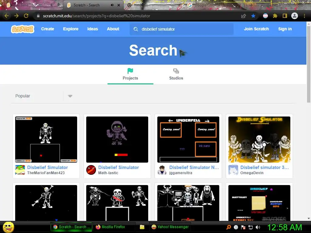Image resolution: width=311 pixels, height=233 pixels.
Task: Click the Scratch logo
Action: [x=22, y=29]
